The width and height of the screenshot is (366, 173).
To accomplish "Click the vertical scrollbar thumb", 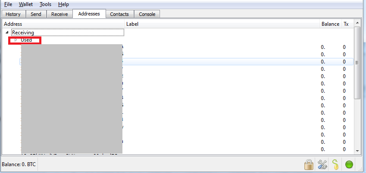I will (x=357, y=63).
